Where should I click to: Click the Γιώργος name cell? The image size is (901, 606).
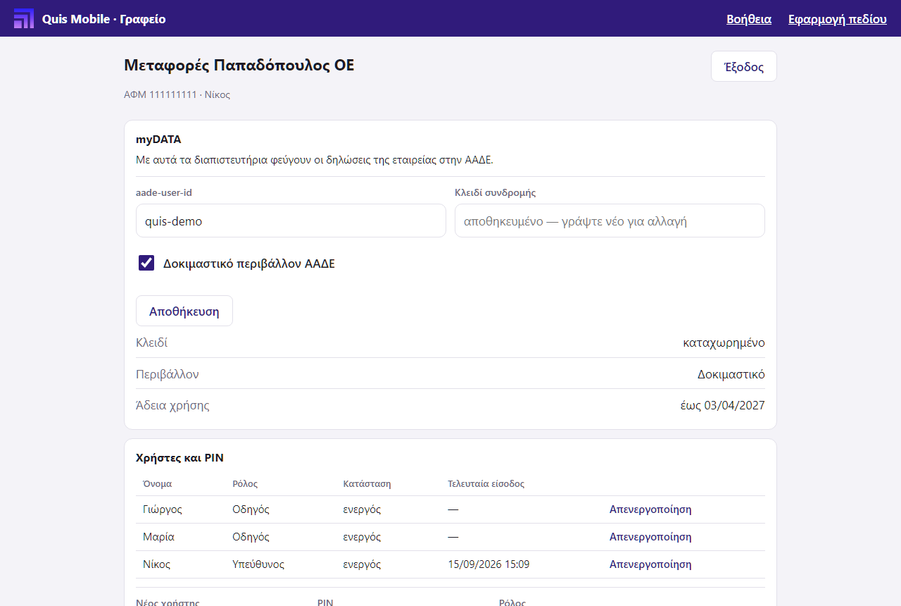[163, 509]
